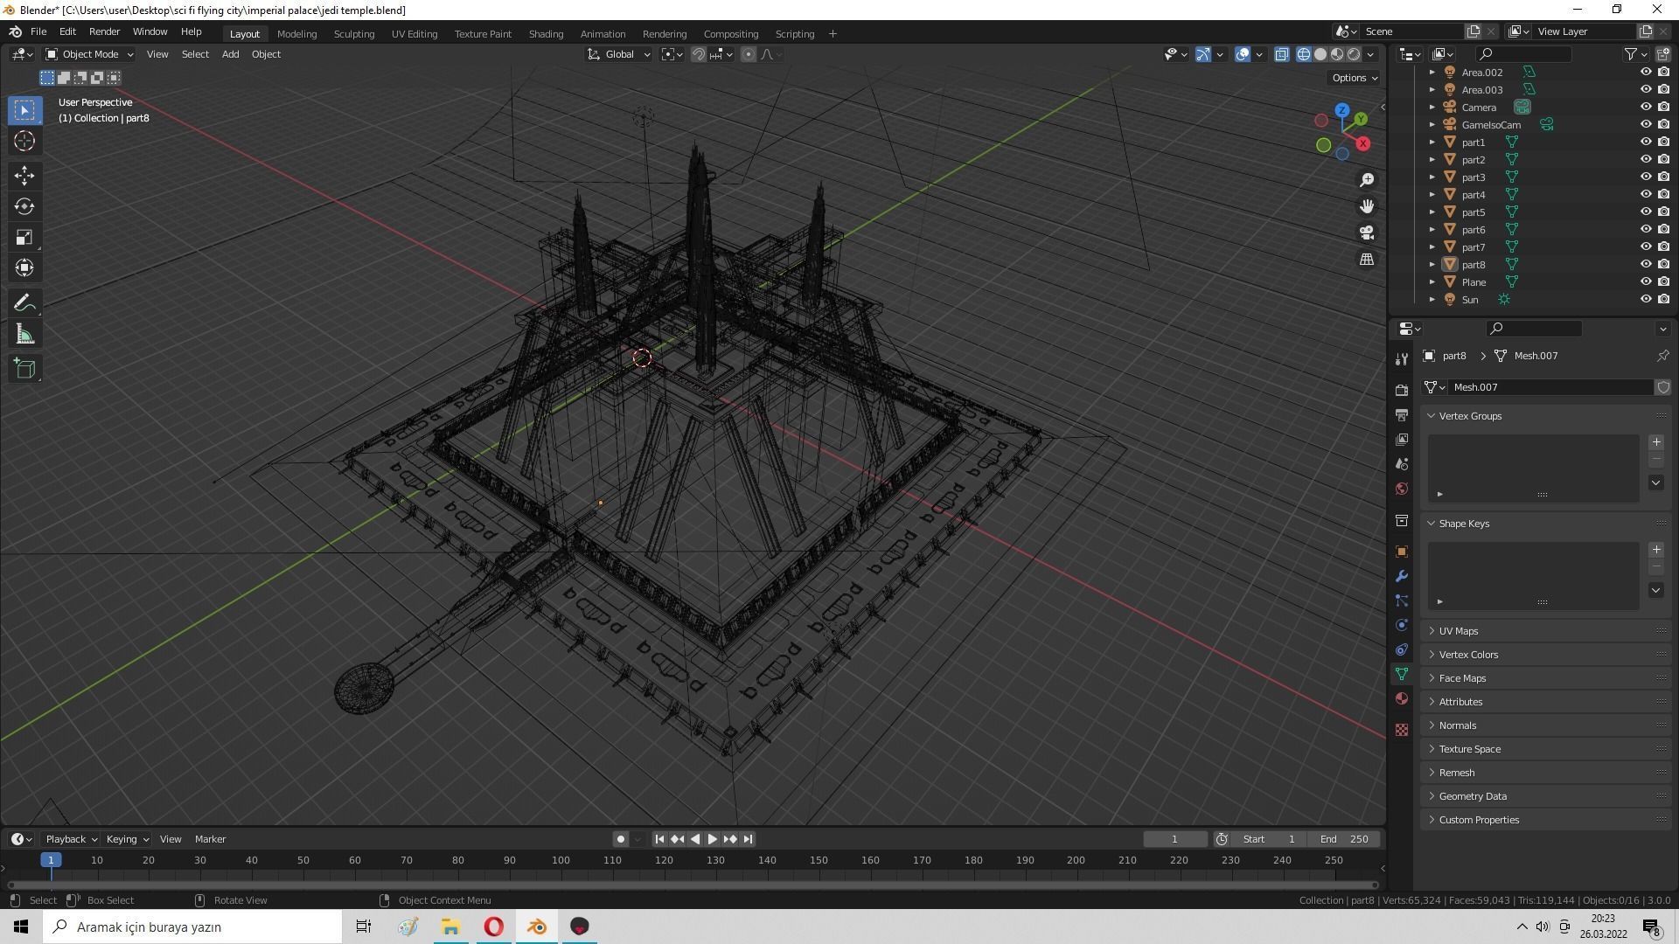Select solid viewport shading
The image size is (1679, 944).
point(1320,54)
